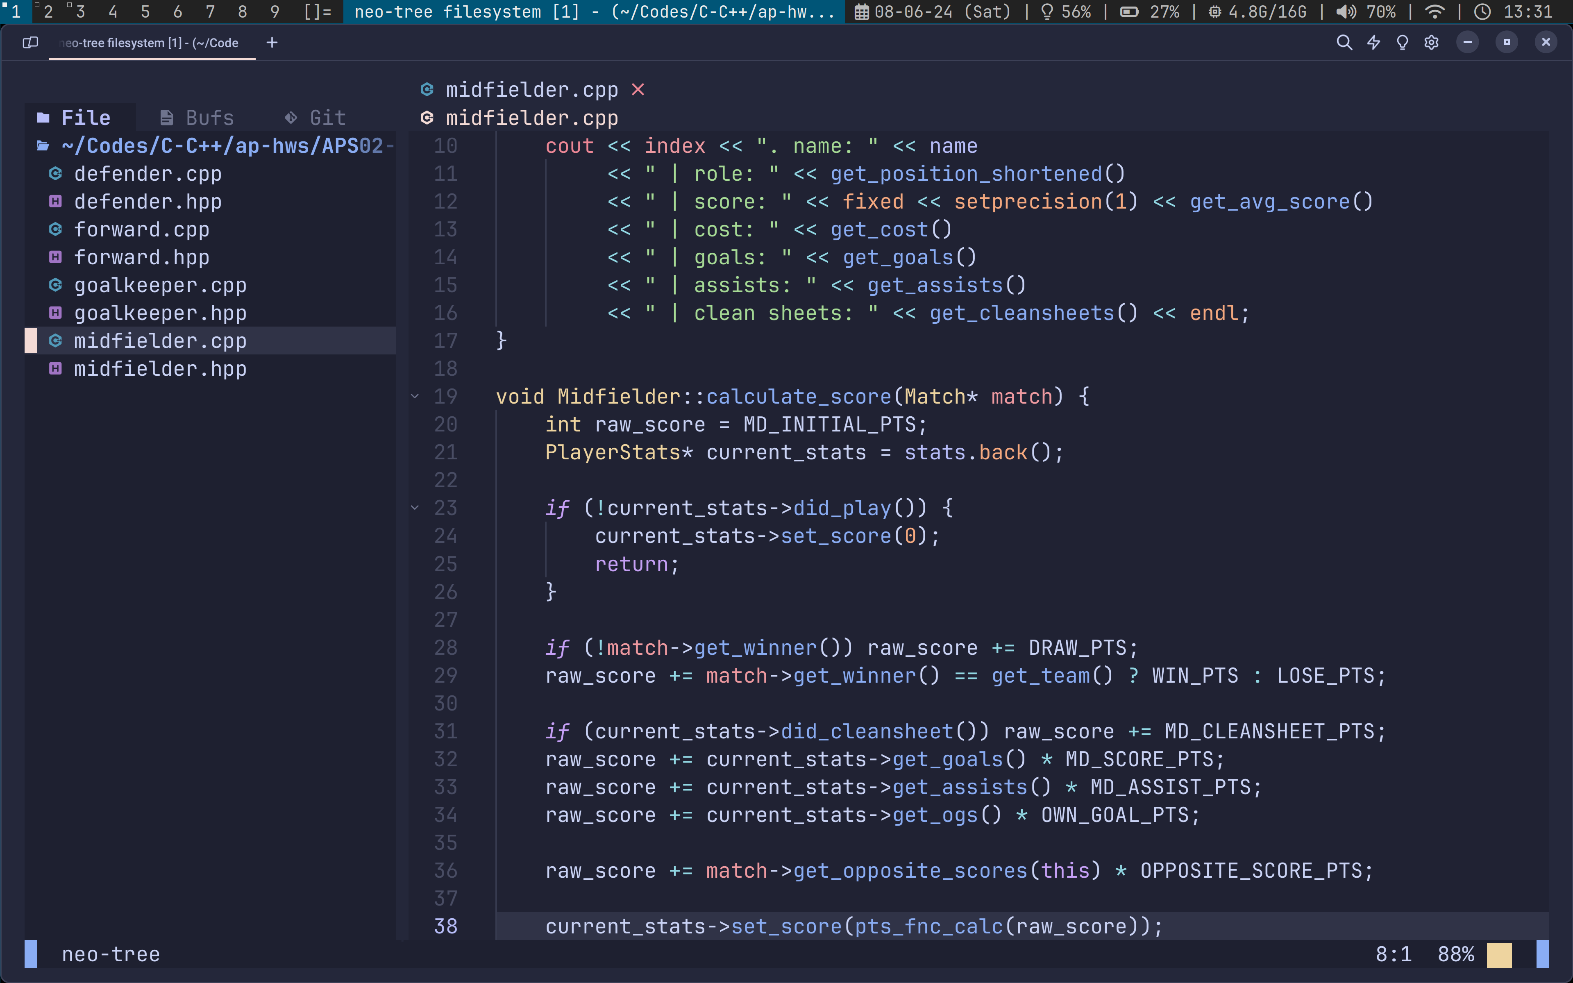Image resolution: width=1573 pixels, height=983 pixels.
Task: Place cursor on line 38 set_score call
Action: [x=786, y=926]
